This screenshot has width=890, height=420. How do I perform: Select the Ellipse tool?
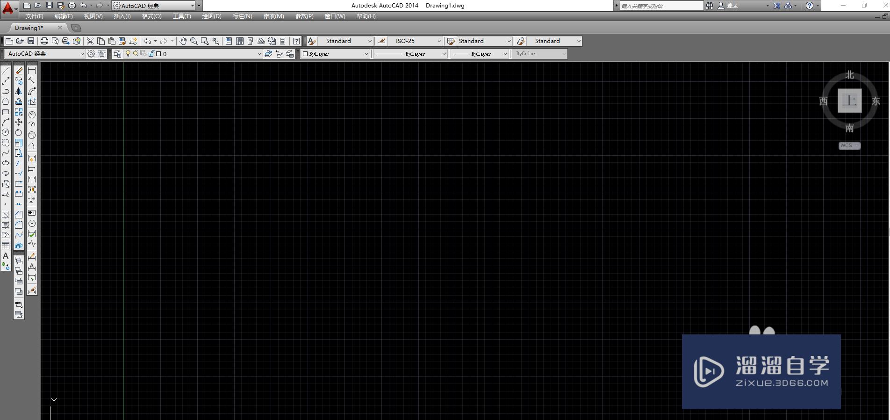point(6,163)
